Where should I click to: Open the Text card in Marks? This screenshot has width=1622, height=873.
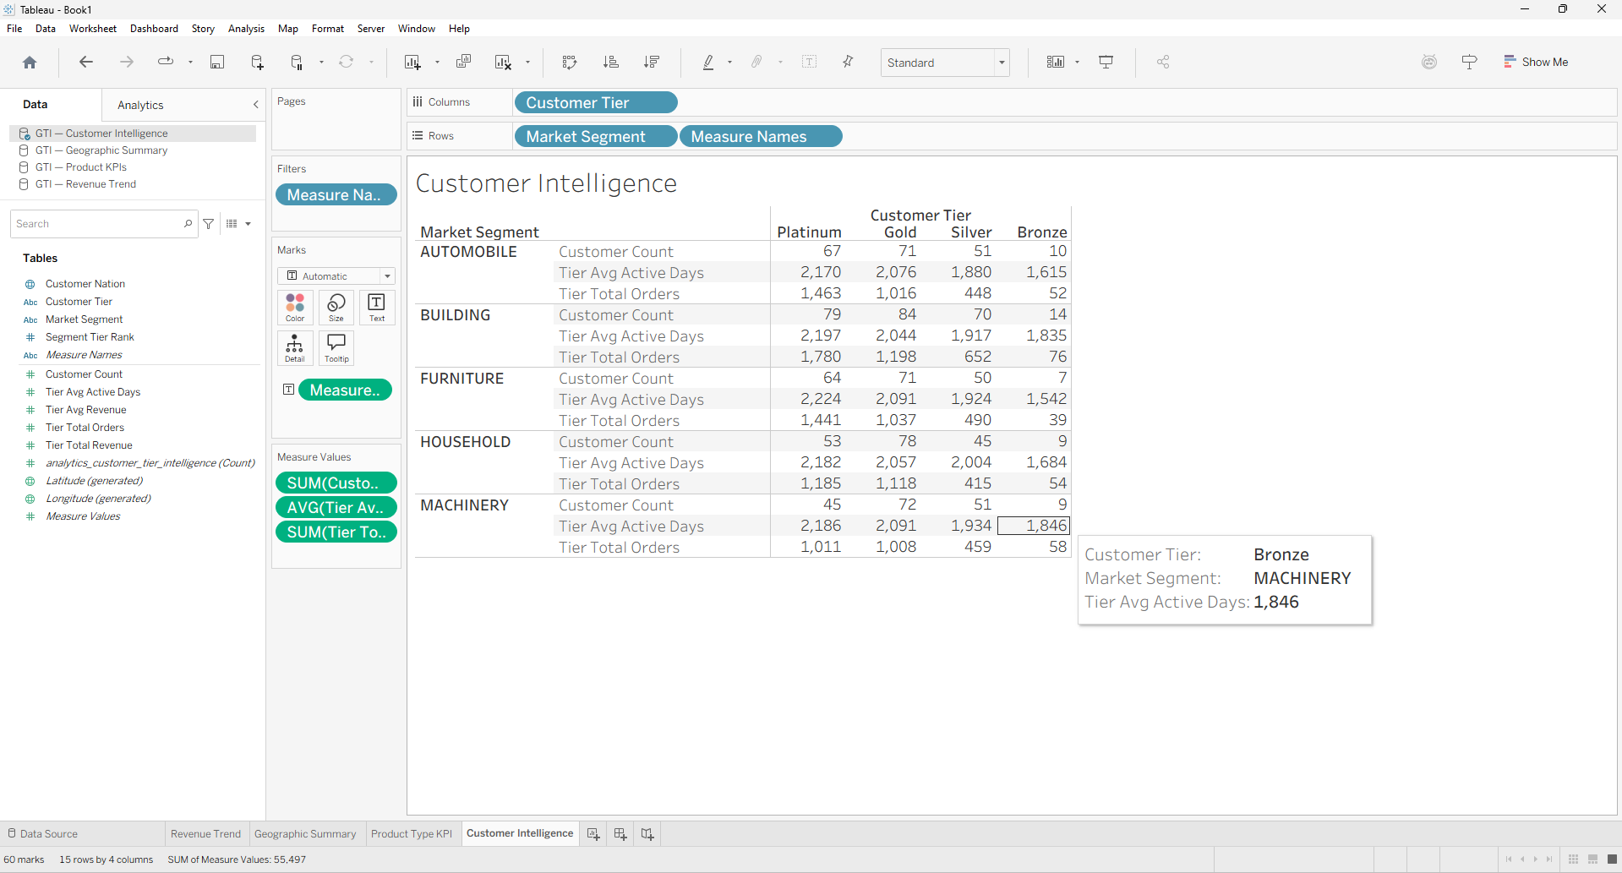[x=377, y=308]
